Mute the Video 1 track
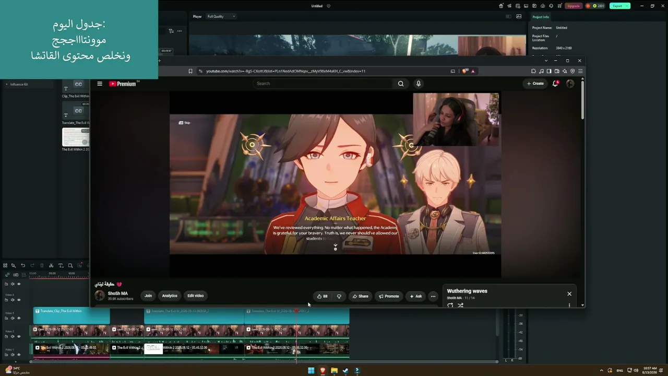 coord(13,355)
